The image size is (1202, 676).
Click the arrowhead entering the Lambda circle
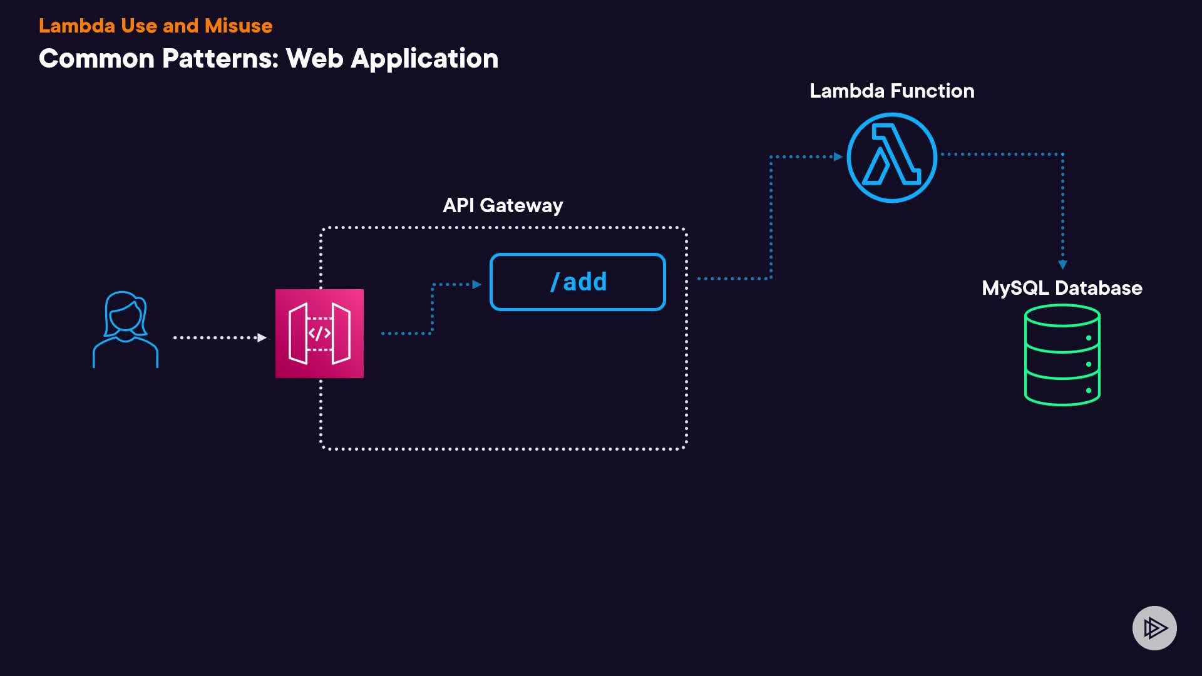click(x=838, y=156)
